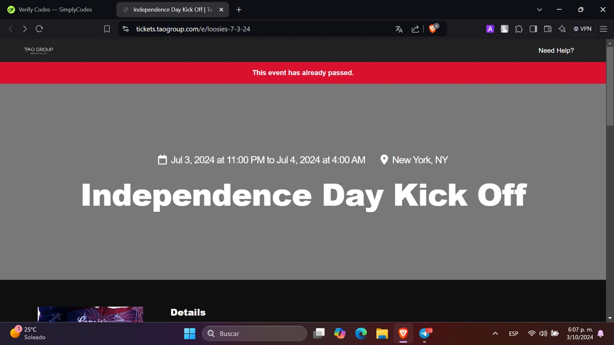Open the volume speaker icon
614x345 pixels.
point(543,334)
